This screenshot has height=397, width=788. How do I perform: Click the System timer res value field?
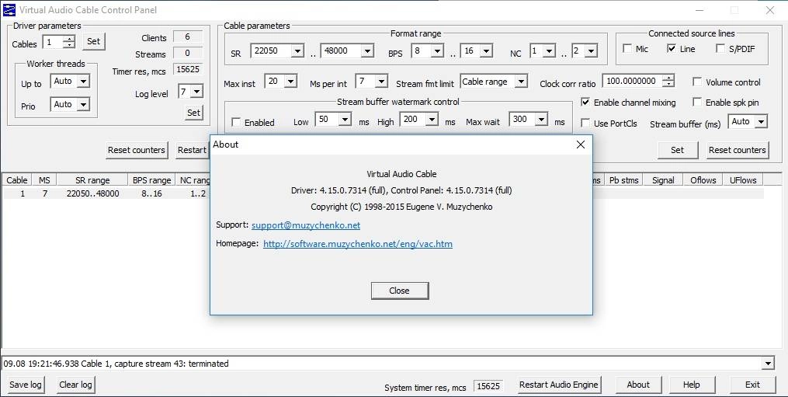point(488,386)
